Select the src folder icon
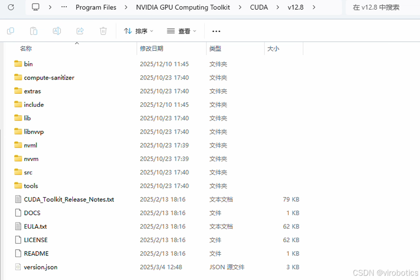Image resolution: width=420 pixels, height=280 pixels. tap(18, 172)
